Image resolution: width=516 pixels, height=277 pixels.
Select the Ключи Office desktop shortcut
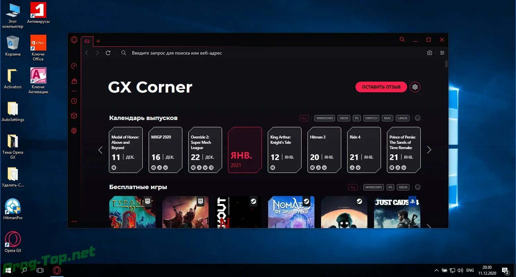[38, 48]
